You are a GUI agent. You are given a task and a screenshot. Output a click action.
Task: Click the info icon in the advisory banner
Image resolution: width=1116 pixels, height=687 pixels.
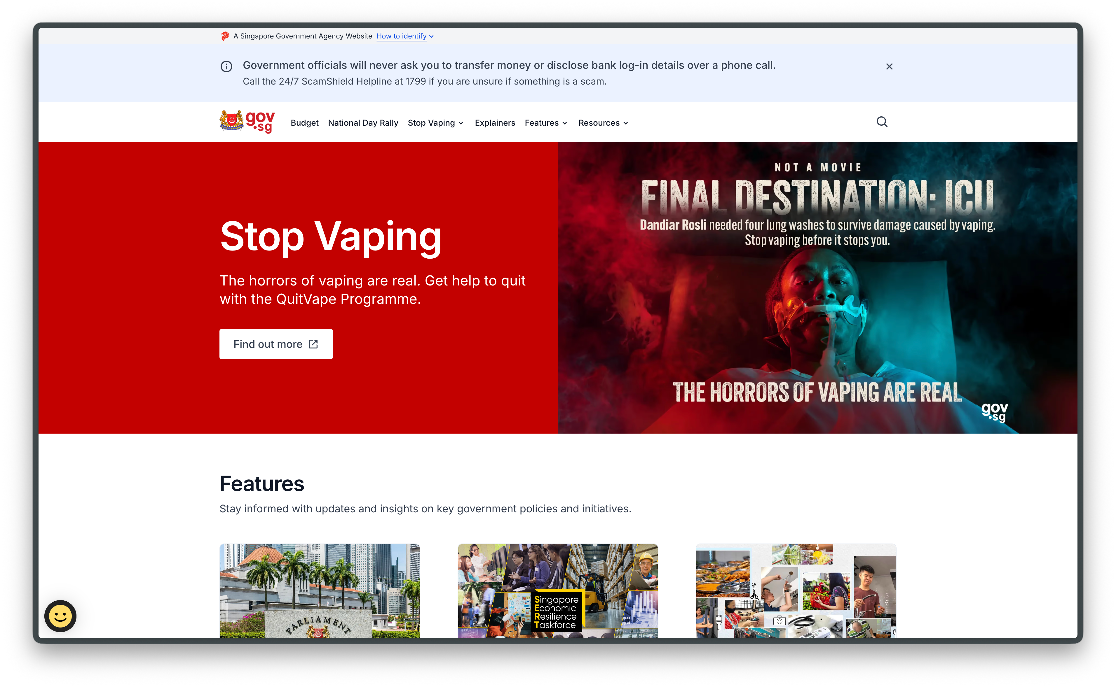[x=226, y=66]
